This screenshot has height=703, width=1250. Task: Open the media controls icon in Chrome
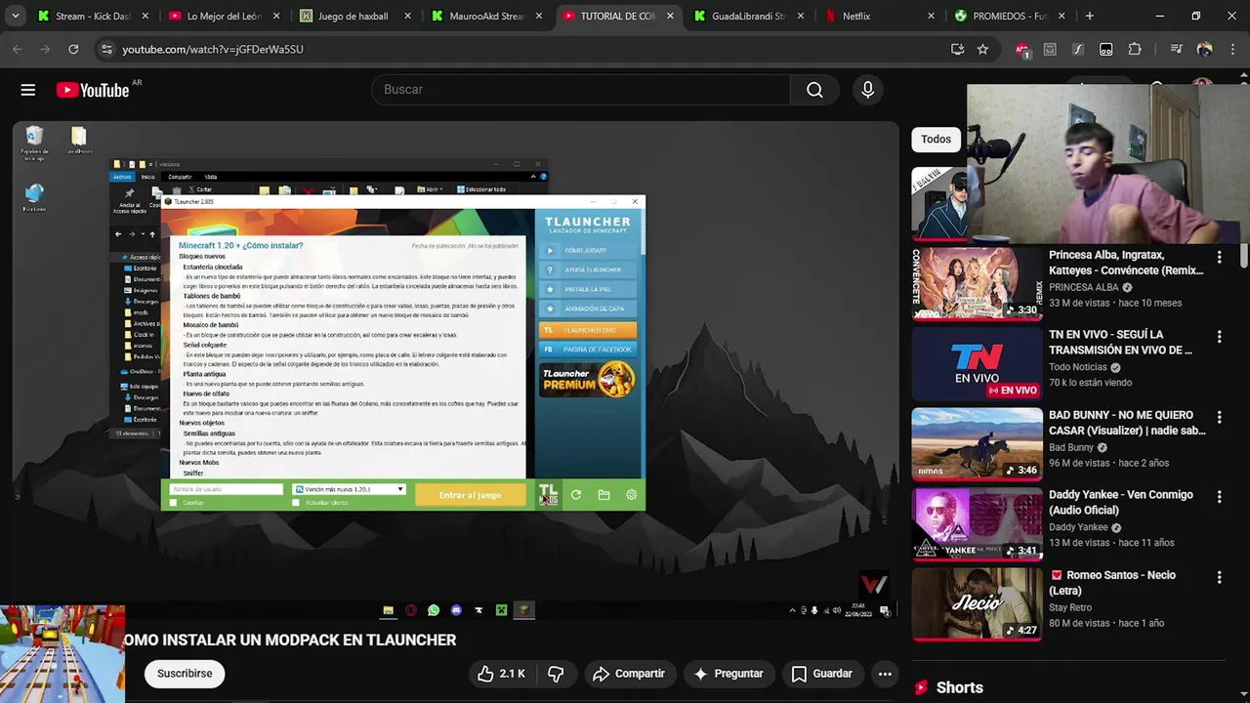[x=1176, y=49]
